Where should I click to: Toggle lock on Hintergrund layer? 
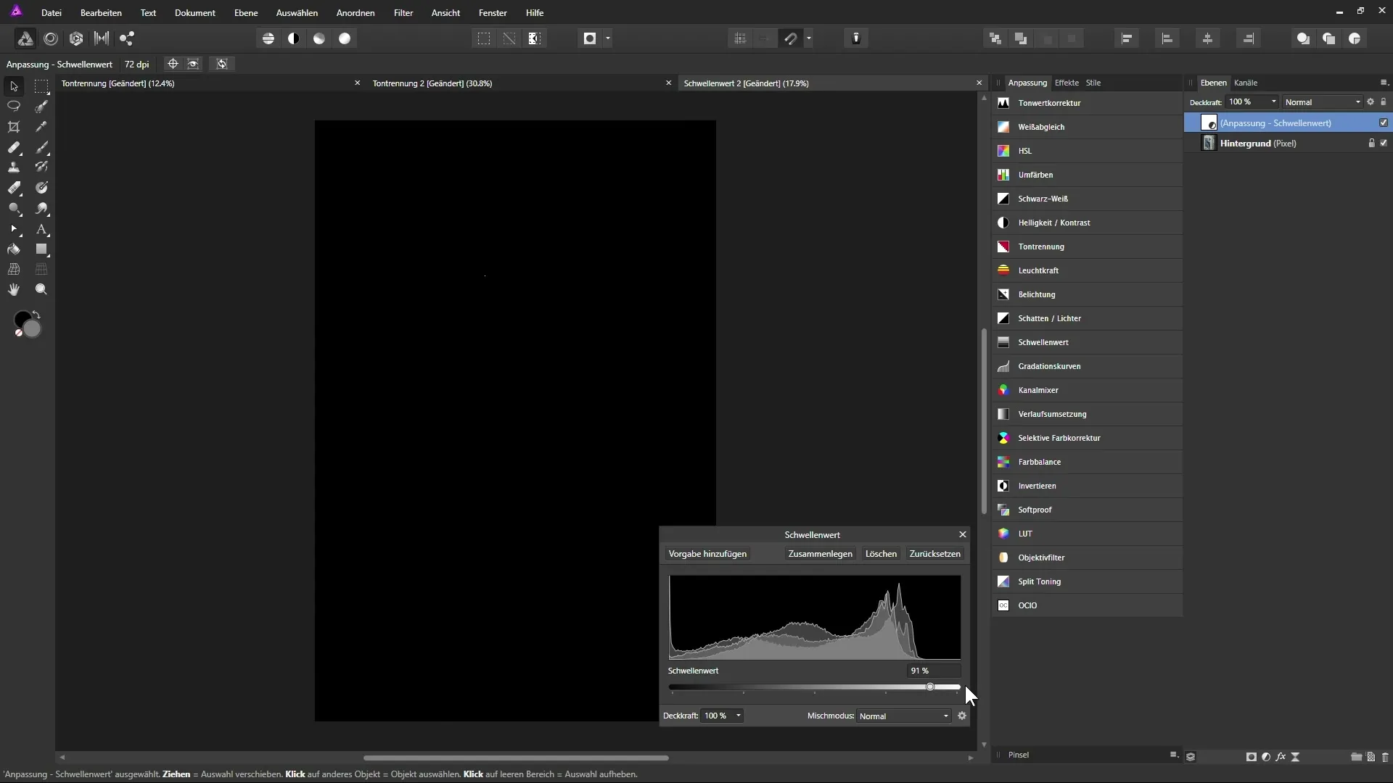(1371, 143)
